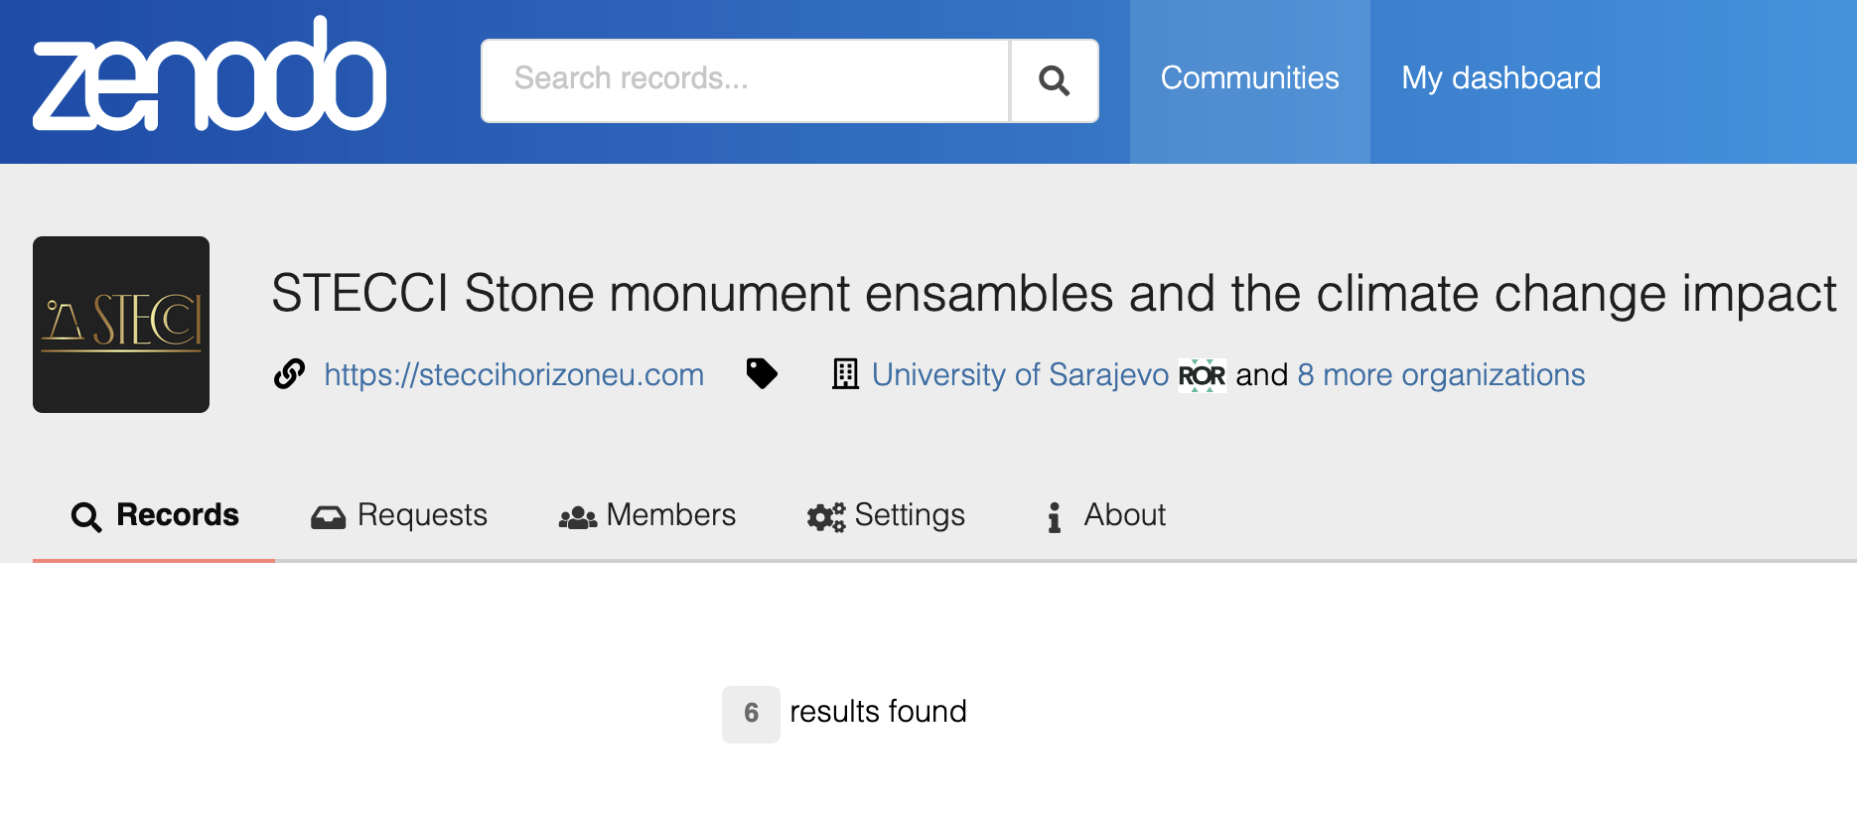Open the Members tab

[647, 515]
